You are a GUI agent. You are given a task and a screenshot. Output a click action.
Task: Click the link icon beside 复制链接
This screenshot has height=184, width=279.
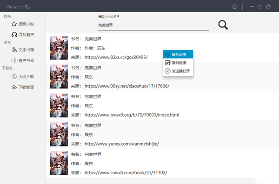167,63
